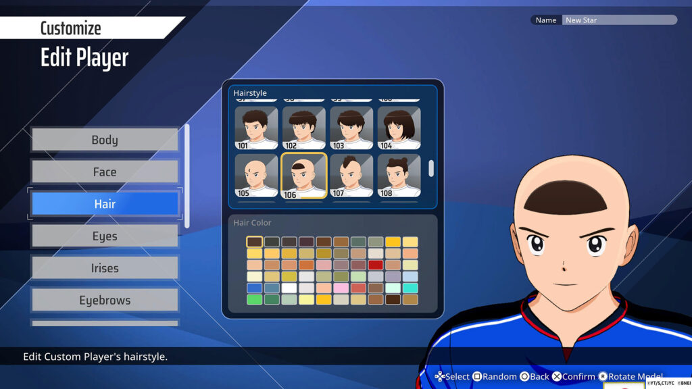The image size is (692, 389).
Task: Click the New Star name field
Action: tap(619, 20)
